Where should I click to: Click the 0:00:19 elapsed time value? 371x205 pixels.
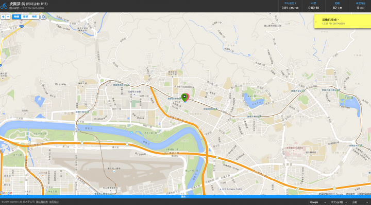(314, 8)
